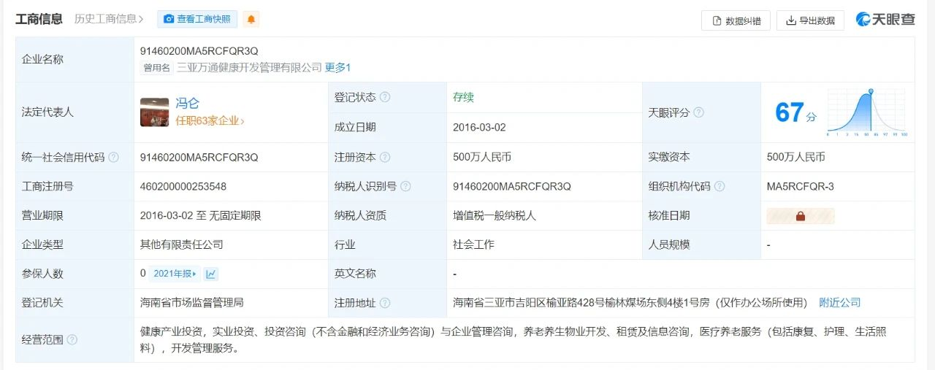Open the 查看工商快照 snapshot button

(197, 19)
